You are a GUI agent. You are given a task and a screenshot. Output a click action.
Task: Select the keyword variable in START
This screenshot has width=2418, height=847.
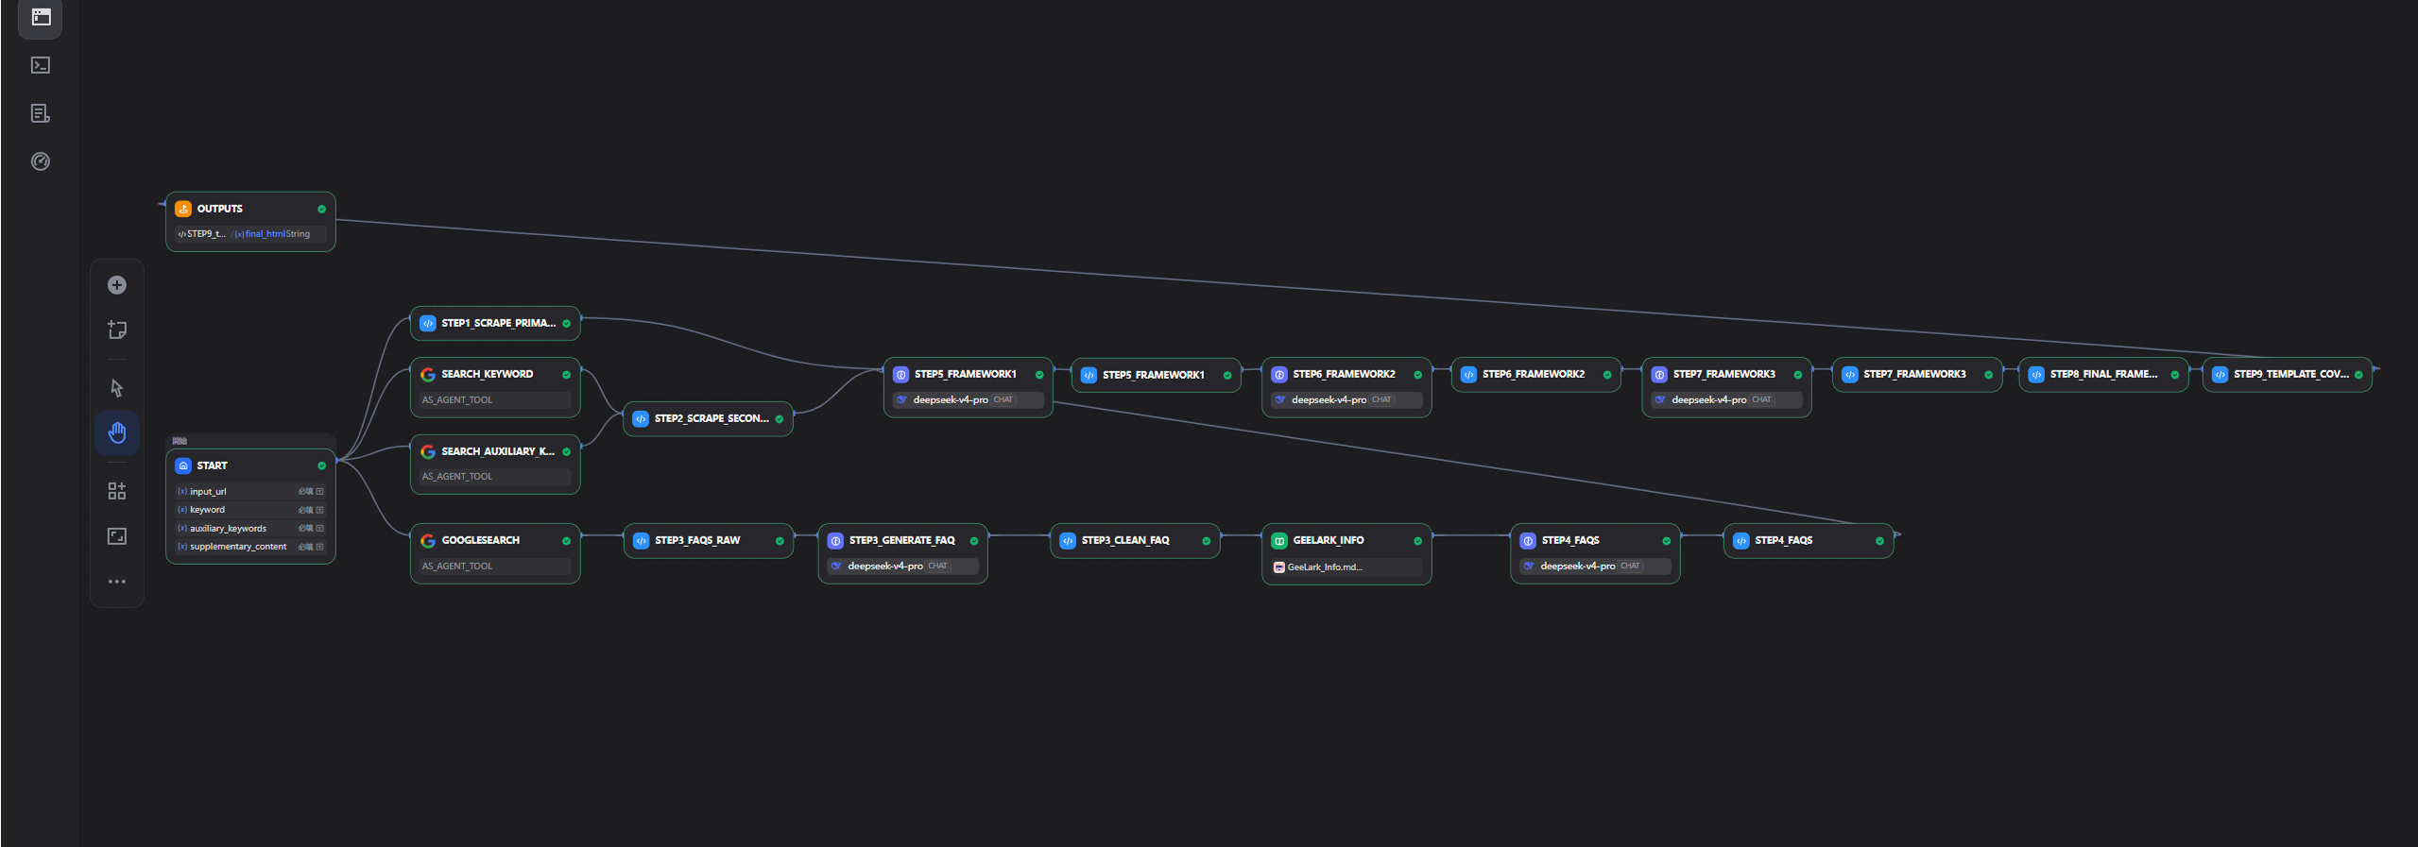[x=250, y=510]
